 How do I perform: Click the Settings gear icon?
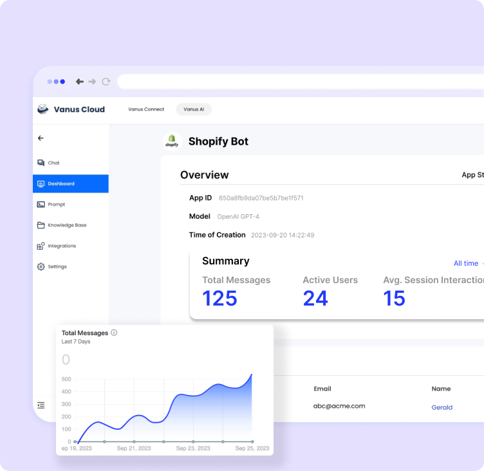pyautogui.click(x=41, y=266)
